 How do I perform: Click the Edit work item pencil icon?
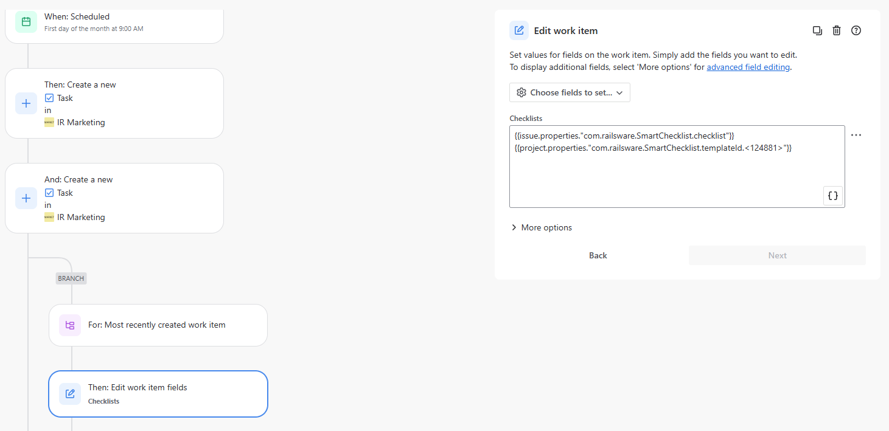[519, 30]
